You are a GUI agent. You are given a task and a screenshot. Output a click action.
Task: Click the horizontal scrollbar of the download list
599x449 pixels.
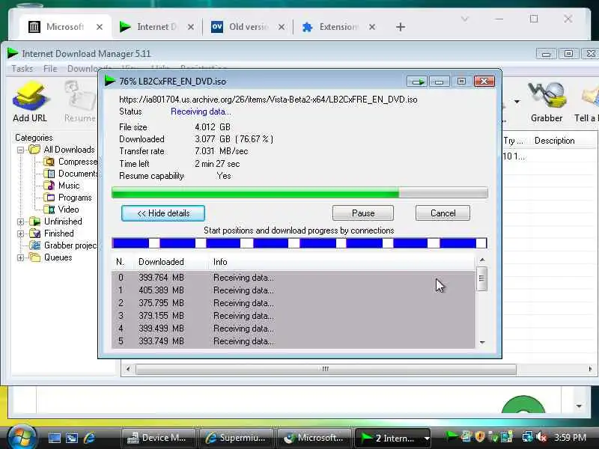coord(326,369)
